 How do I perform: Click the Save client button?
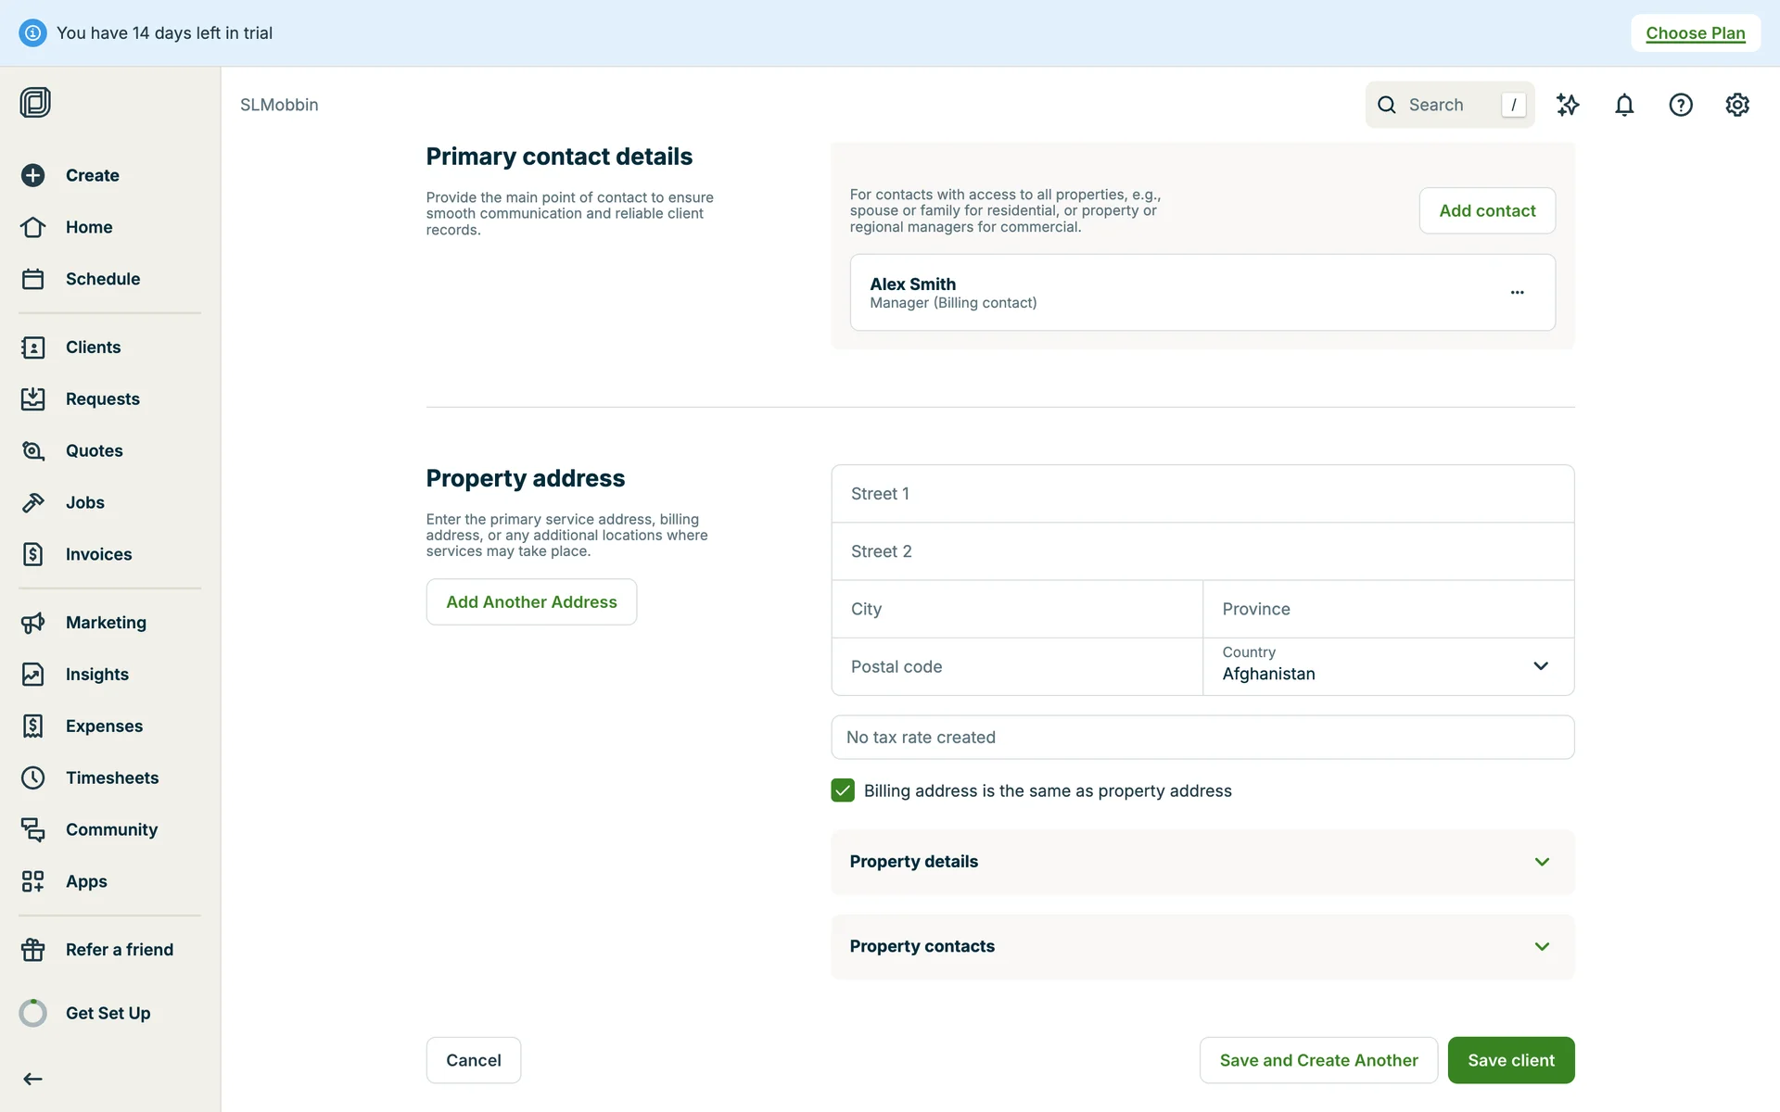tap(1511, 1060)
